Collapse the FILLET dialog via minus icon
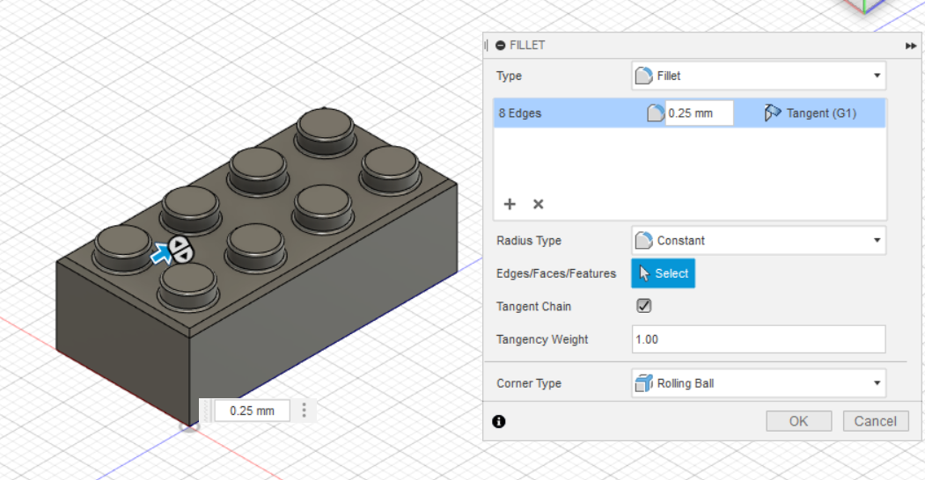 coord(500,46)
